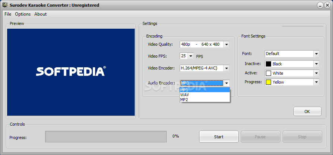Minimize the Karaoke Converter window
Image resolution: width=333 pixels, height=155 pixels.
[320, 5]
